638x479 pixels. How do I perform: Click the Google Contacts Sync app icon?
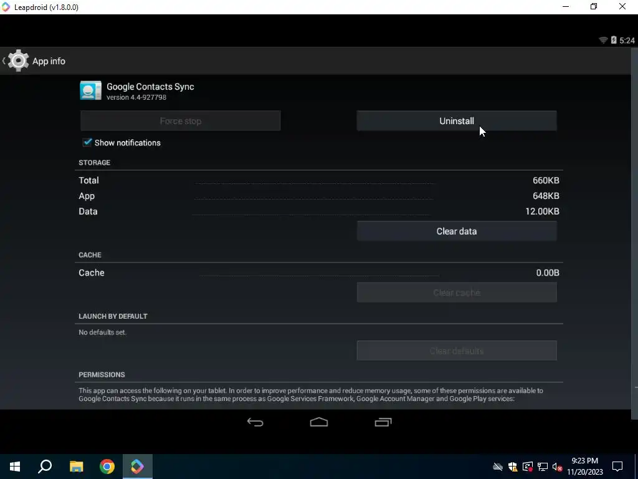click(x=90, y=90)
